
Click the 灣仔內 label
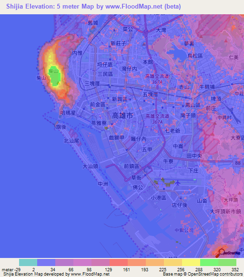click(x=129, y=69)
